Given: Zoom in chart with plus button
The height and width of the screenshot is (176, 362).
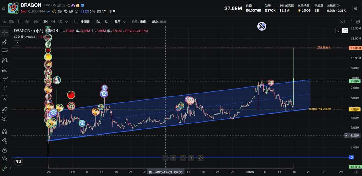Looking at the screenshot, I should click(x=173, y=158).
